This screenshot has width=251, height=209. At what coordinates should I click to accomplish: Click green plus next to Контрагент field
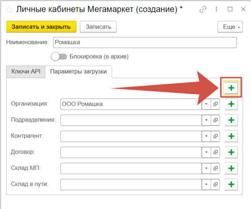tap(231, 136)
